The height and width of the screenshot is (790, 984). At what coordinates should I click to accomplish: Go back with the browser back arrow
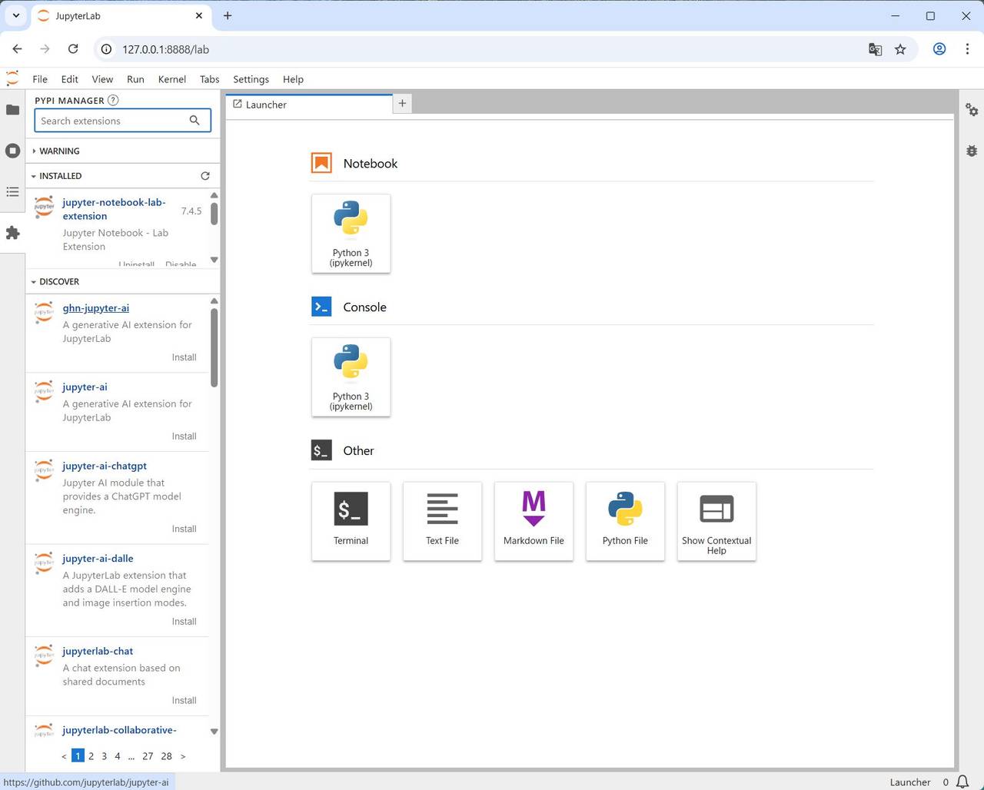[x=17, y=49]
